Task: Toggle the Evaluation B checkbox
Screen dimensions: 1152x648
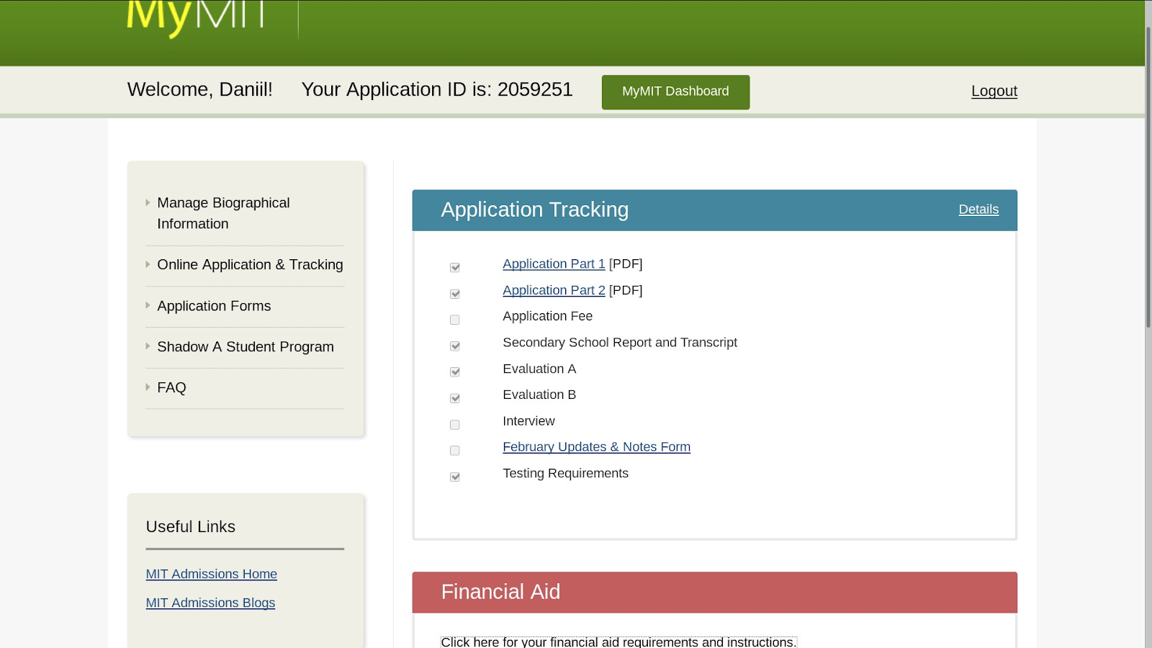Action: pos(455,398)
